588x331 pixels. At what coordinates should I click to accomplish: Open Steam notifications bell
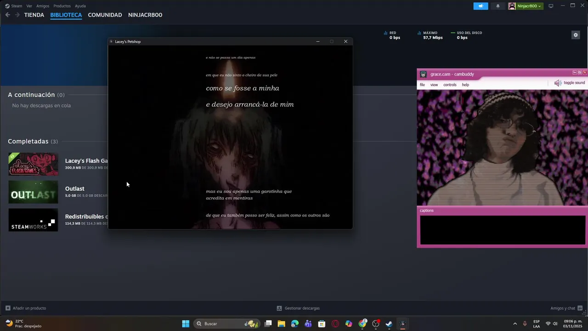(498, 6)
